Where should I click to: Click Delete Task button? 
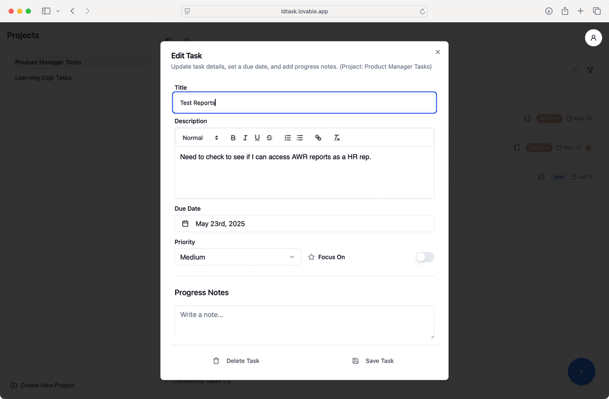click(x=236, y=361)
